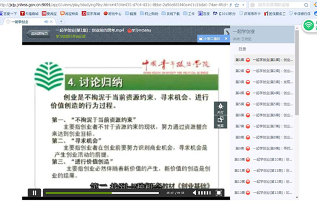Image resolution: width=317 pixels, height=217 pixels.
Task: Click the search magnifier in the browser search box
Action: click(306, 5)
